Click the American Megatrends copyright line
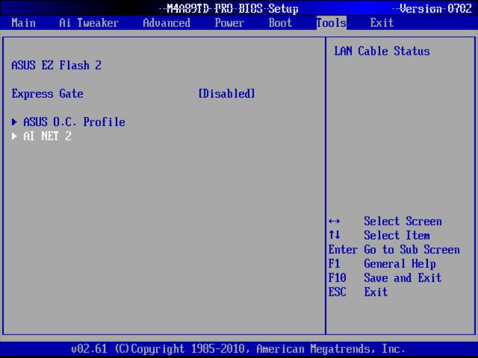The width and height of the screenshot is (478, 358). pos(239,348)
